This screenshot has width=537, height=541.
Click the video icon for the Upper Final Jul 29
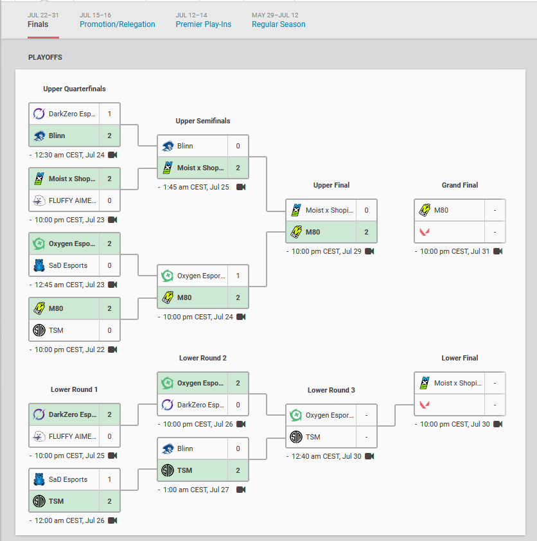coord(369,251)
